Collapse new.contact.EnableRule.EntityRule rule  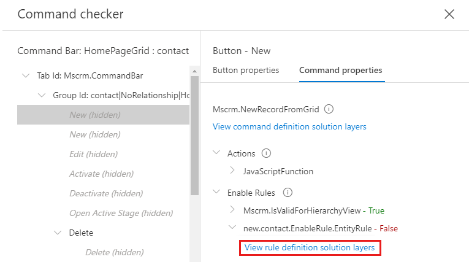tap(232, 228)
